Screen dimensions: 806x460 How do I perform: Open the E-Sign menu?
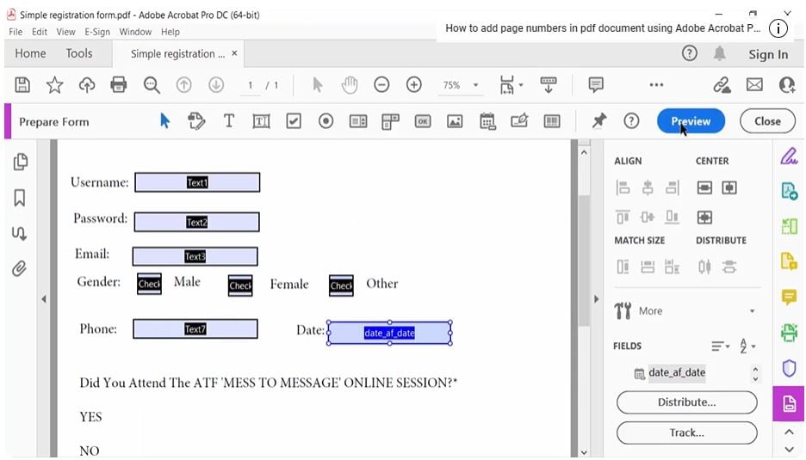pos(97,32)
